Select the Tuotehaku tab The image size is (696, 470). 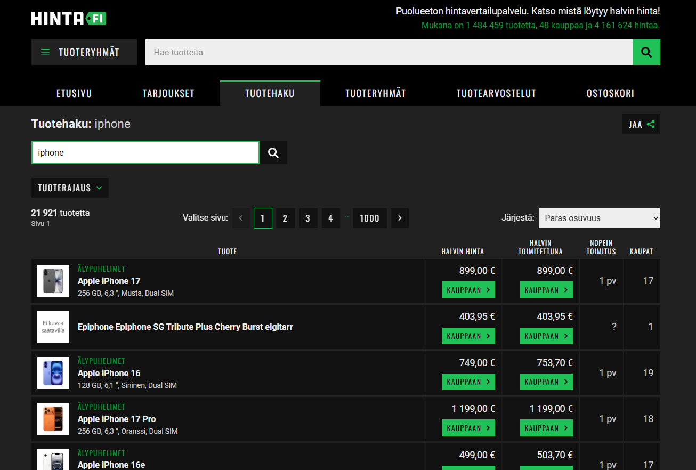(x=270, y=93)
